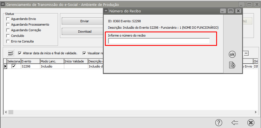261x128 pixels.
Task: Minimize the e-Social transmission window
Action: point(242,5)
